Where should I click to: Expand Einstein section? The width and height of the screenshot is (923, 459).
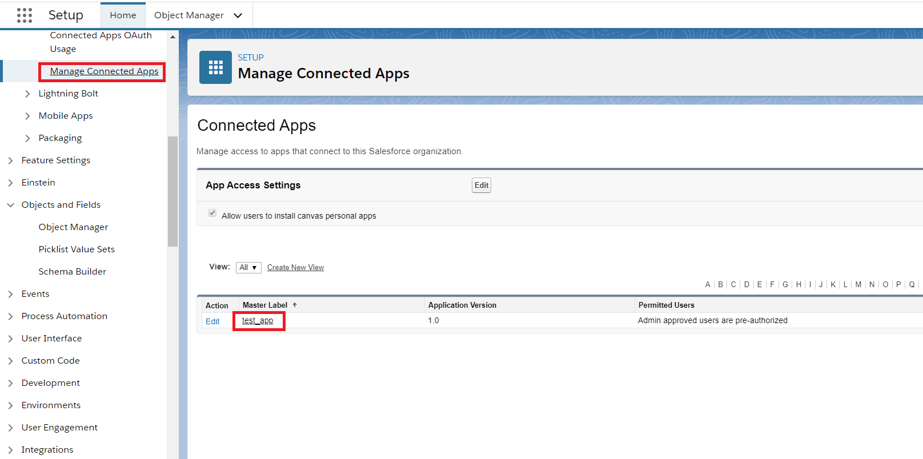10,183
